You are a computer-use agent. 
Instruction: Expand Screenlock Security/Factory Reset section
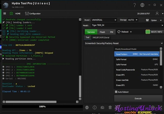124,43
